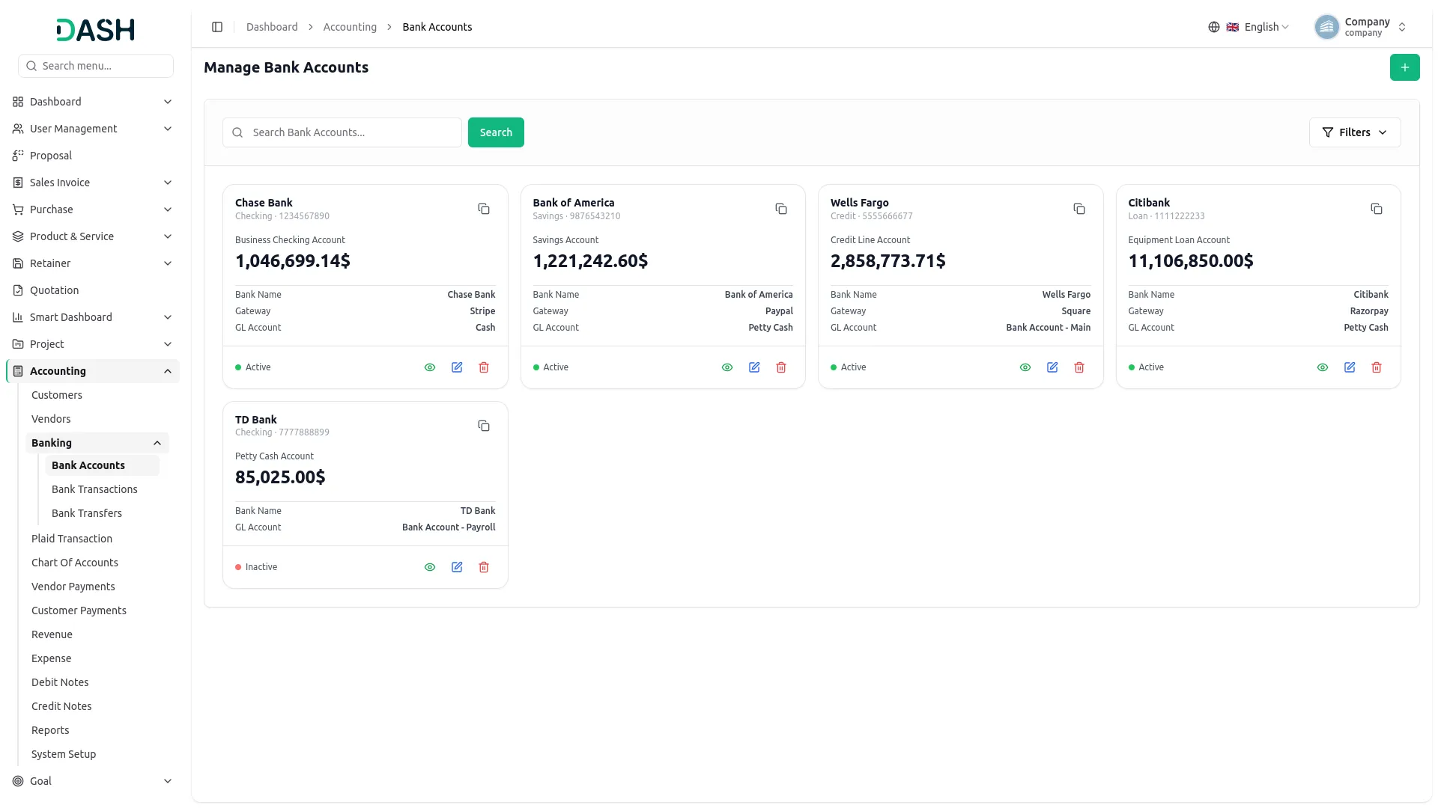Open Chart Of Accounts
The image size is (1438, 808).
[75, 563]
